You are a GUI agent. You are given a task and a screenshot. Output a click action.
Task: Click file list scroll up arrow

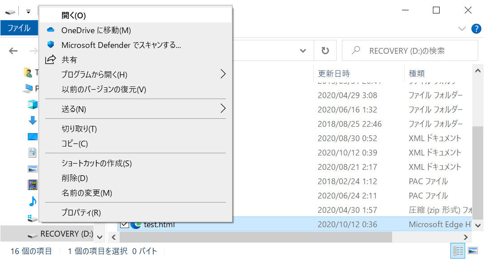478,71
